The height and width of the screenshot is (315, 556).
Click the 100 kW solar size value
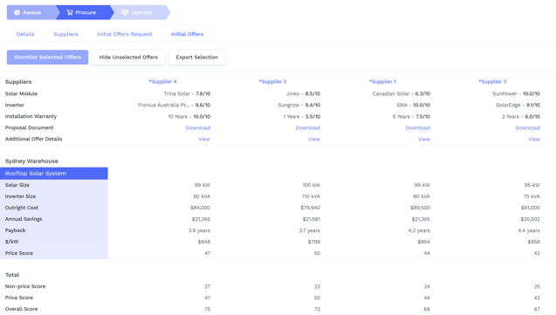[x=312, y=185]
